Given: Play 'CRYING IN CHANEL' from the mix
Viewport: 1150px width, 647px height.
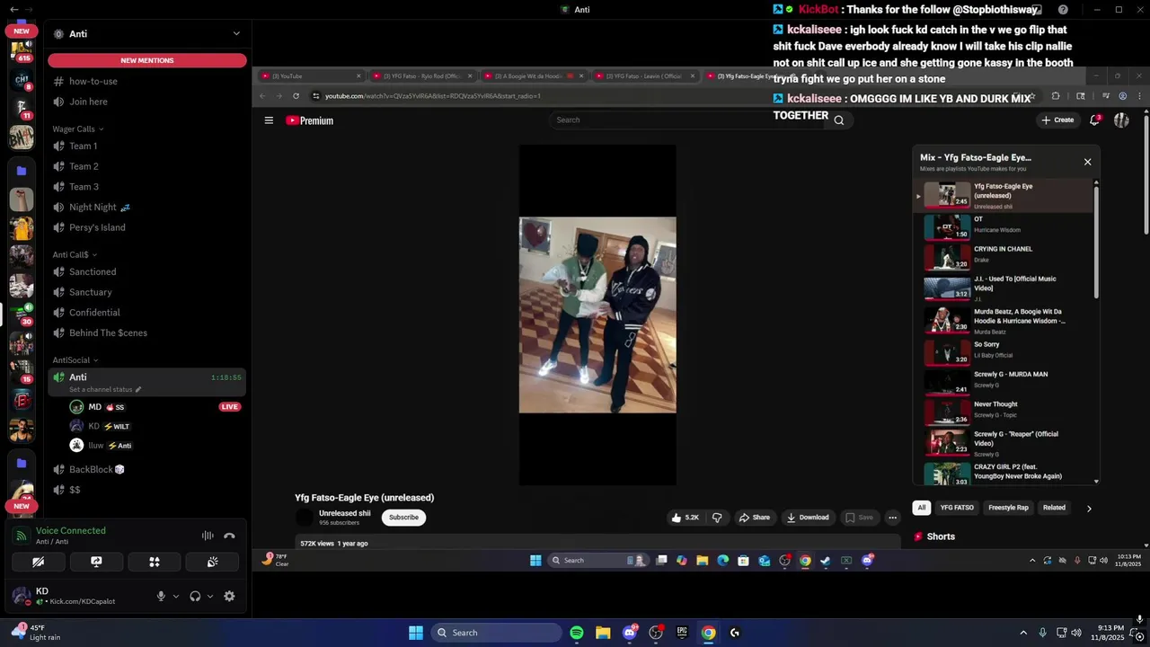Looking at the screenshot, I should tap(1004, 256).
